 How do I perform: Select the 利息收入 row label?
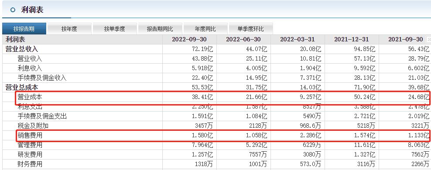(30, 68)
